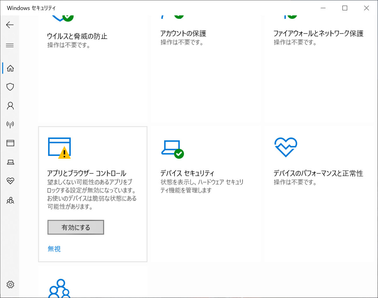The height and width of the screenshot is (298, 378).
Task: Open ファミリーのオプション people icon in sidebar
Action: (x=10, y=200)
